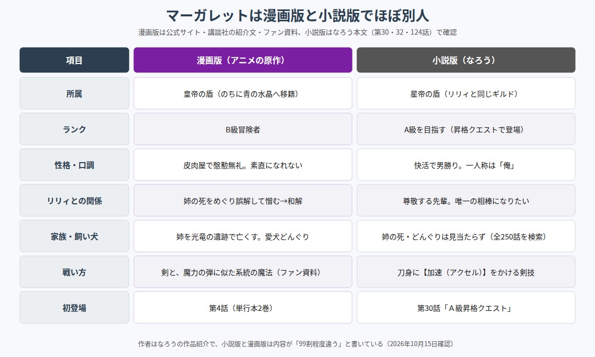
Task: Click the リリィとの関係 row label
Action: tap(74, 200)
